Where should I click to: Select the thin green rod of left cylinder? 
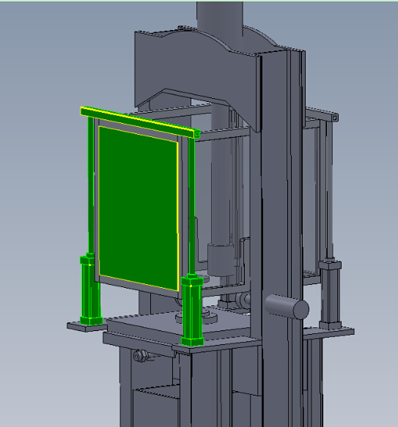tap(91, 185)
